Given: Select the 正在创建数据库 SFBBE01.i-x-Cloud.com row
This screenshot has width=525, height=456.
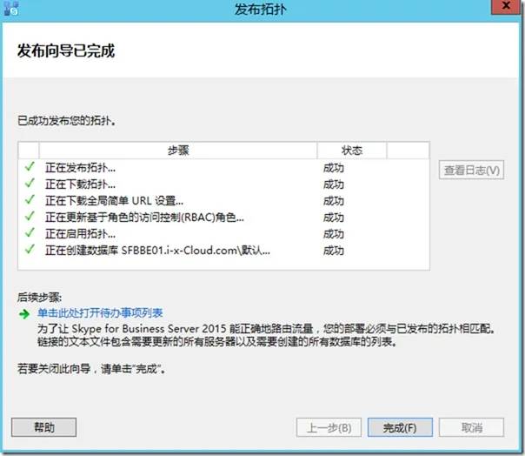Looking at the screenshot, I should pos(223,250).
